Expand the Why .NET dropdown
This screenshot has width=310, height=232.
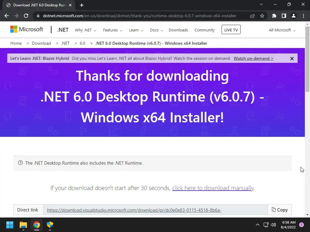pyautogui.click(x=85, y=30)
